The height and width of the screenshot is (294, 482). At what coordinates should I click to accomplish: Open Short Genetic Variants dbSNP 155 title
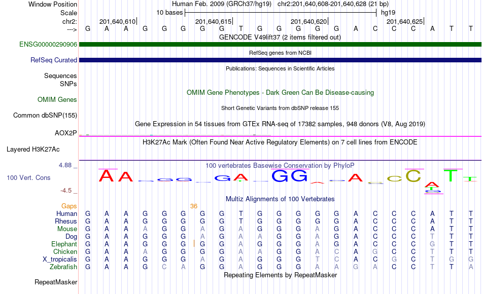tap(280, 108)
